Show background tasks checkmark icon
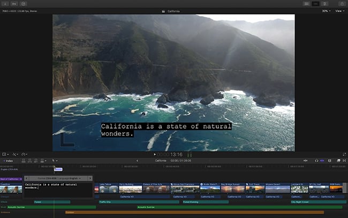 24,4
